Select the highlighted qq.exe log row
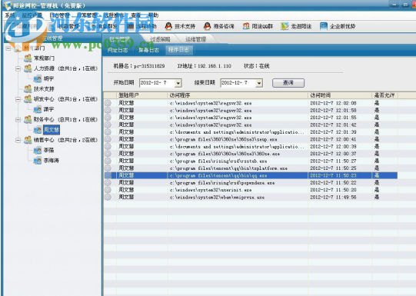 (x=251, y=175)
